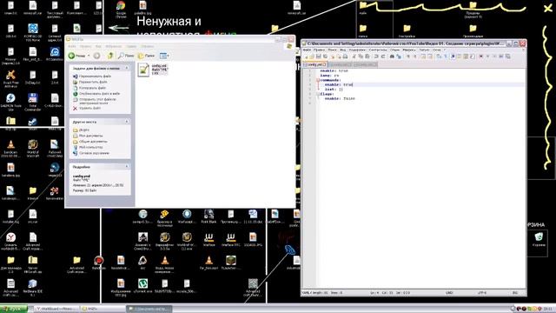The height and width of the screenshot is (313, 556).
Task: Open the Google Chrome desktop icon
Action: coord(121,6)
